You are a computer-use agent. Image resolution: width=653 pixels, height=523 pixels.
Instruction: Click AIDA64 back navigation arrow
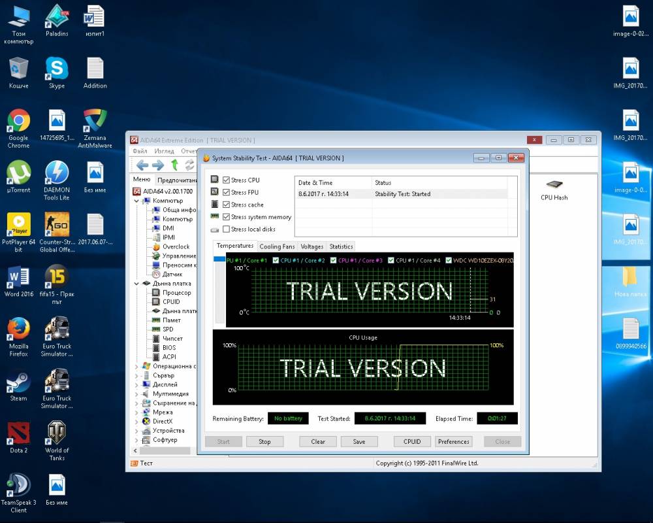click(x=142, y=165)
